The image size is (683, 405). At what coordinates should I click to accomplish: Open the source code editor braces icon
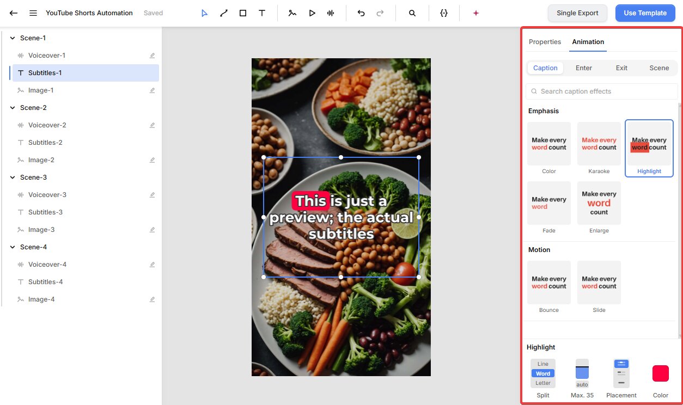[444, 13]
